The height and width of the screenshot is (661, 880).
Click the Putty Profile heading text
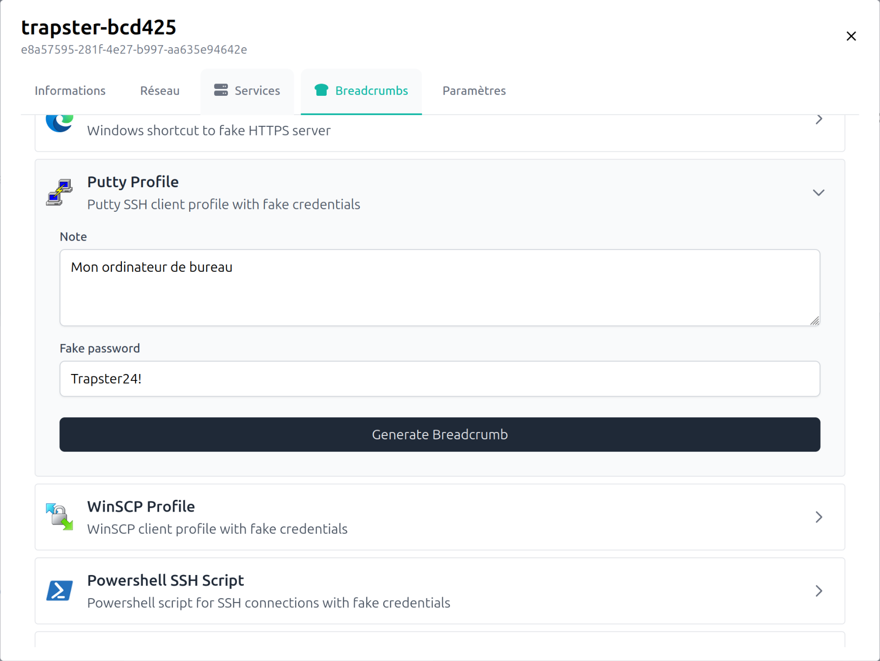133,182
